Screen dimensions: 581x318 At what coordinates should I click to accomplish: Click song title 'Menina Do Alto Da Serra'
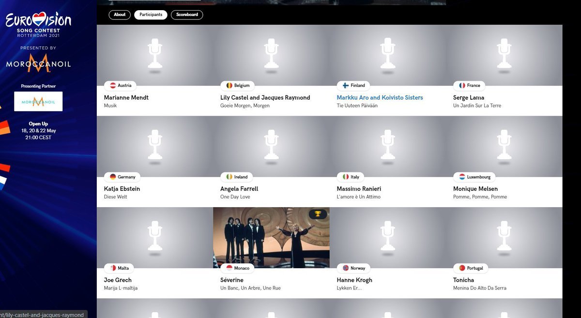point(480,288)
